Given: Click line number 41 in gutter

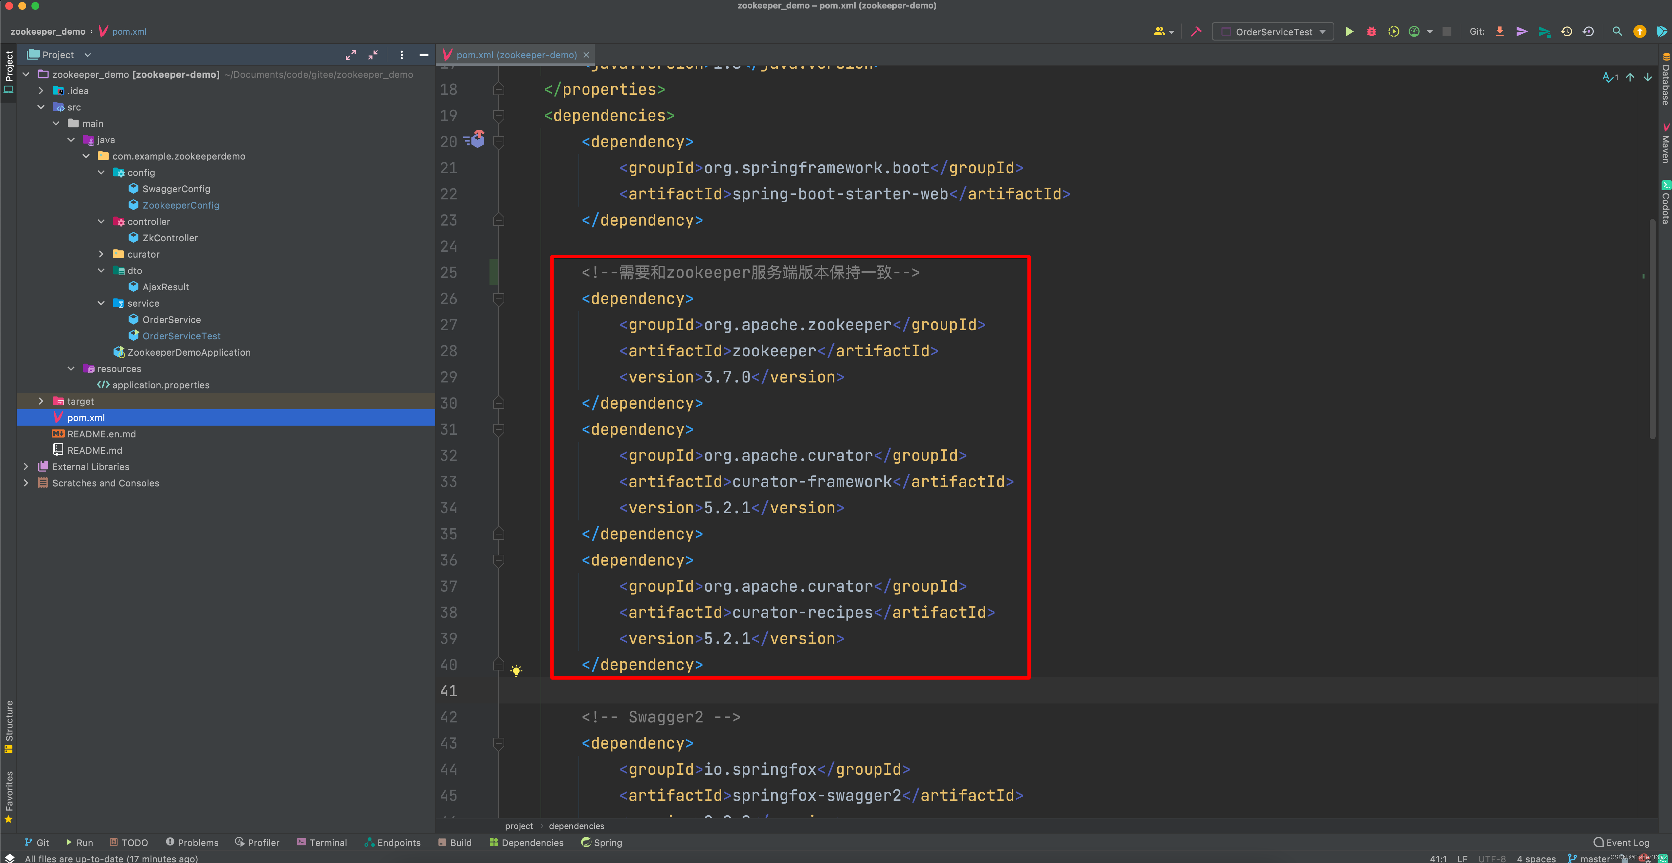Looking at the screenshot, I should [x=449, y=690].
